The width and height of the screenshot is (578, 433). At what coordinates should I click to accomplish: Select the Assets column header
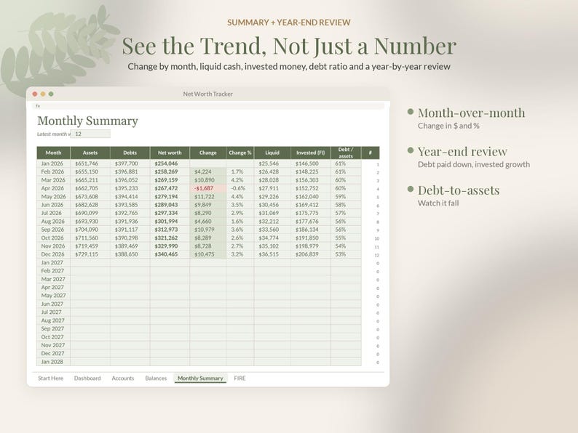[90, 153]
